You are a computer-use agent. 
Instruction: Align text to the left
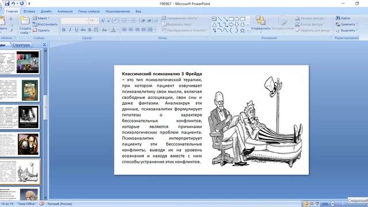point(124,29)
